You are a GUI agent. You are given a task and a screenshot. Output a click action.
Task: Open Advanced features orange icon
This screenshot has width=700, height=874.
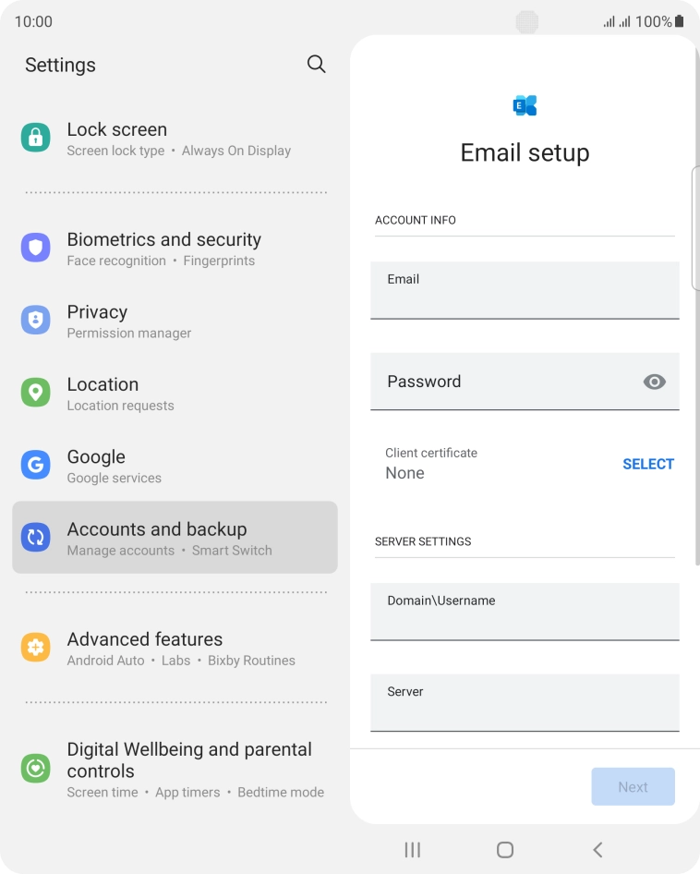point(36,647)
